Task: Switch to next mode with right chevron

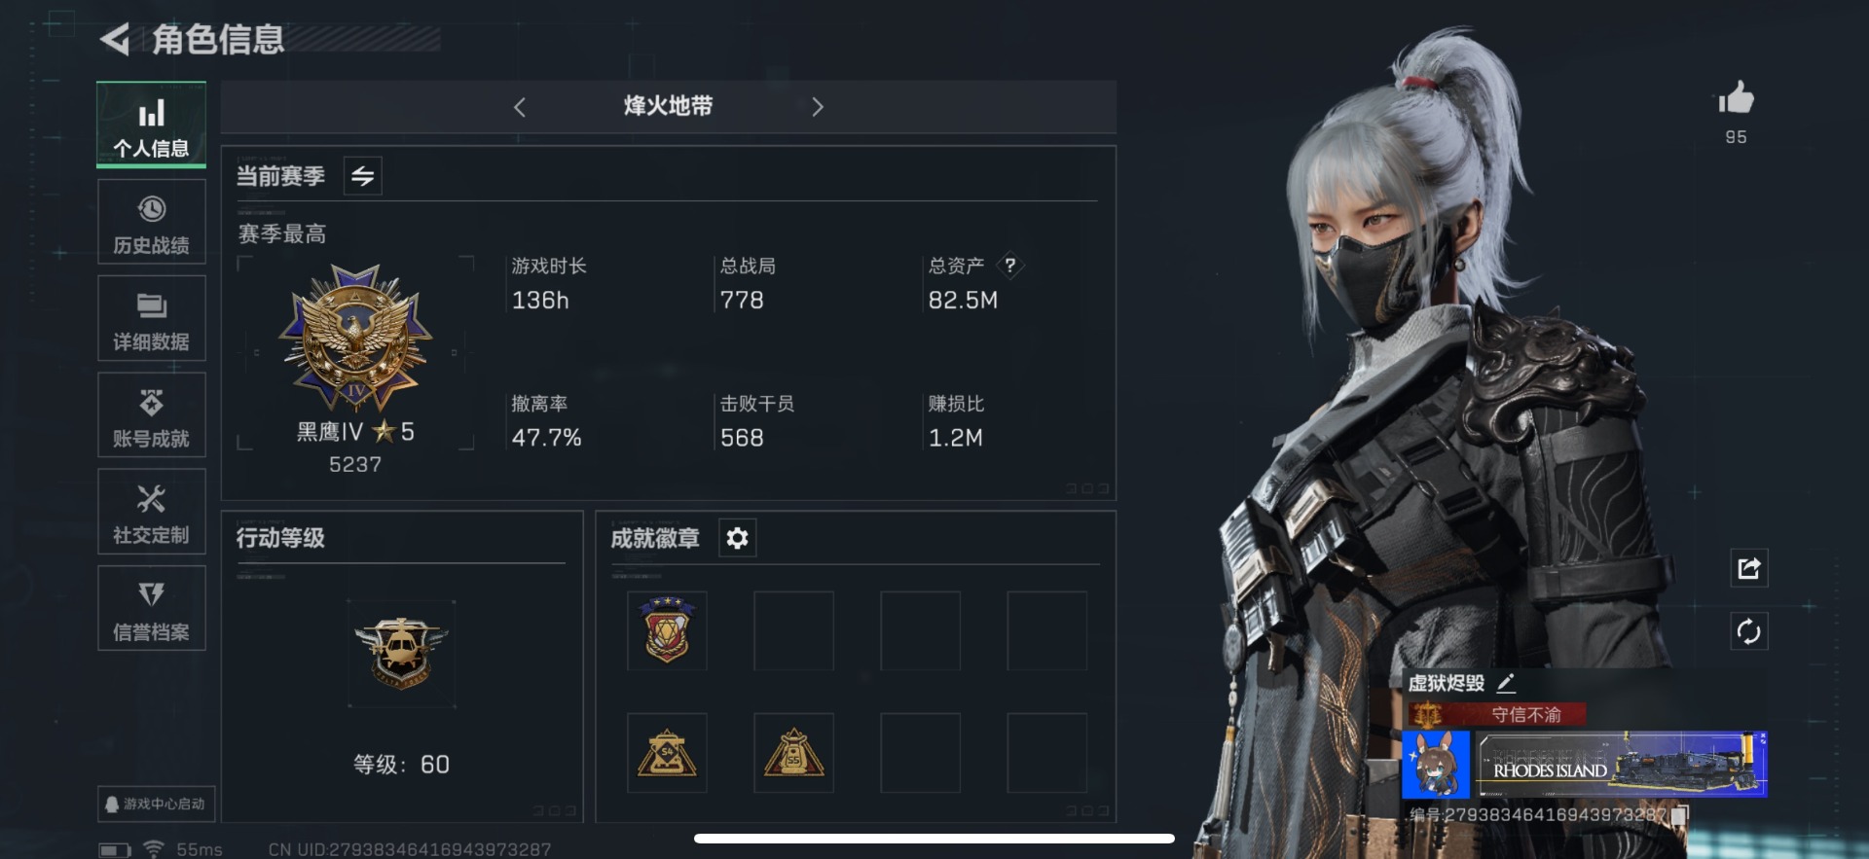Action: pos(818,107)
